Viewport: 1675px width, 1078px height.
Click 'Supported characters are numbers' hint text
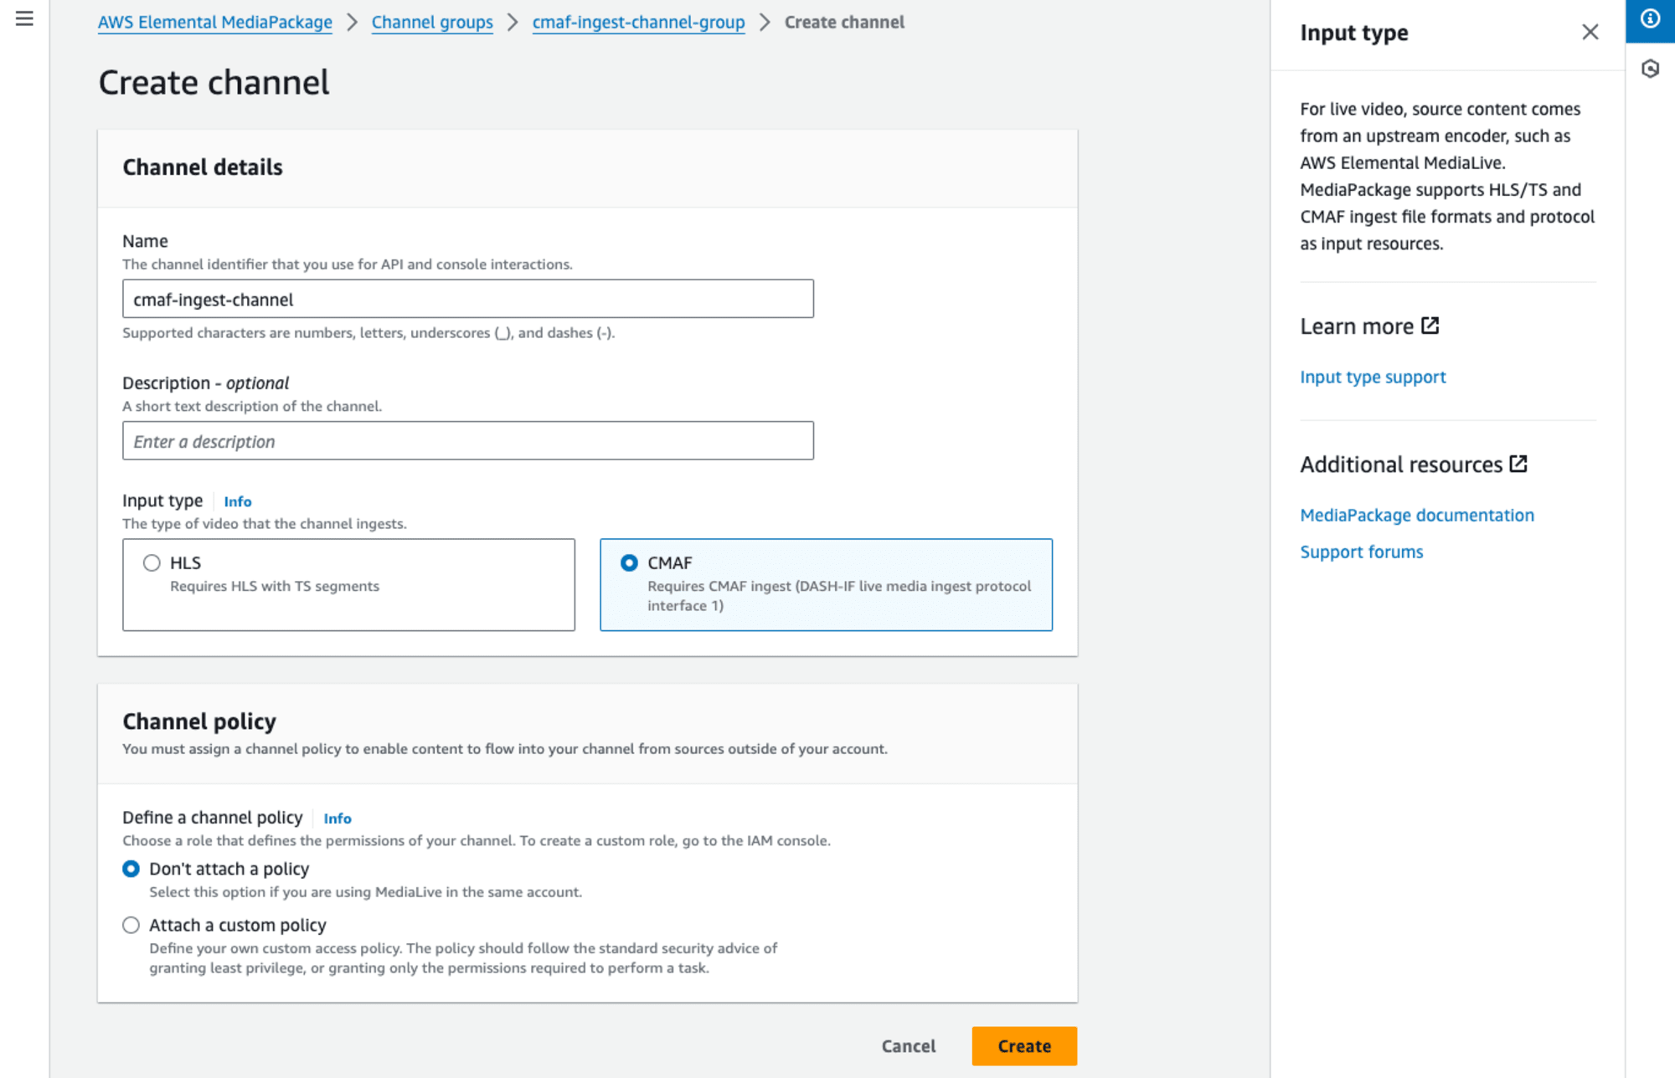(x=368, y=332)
